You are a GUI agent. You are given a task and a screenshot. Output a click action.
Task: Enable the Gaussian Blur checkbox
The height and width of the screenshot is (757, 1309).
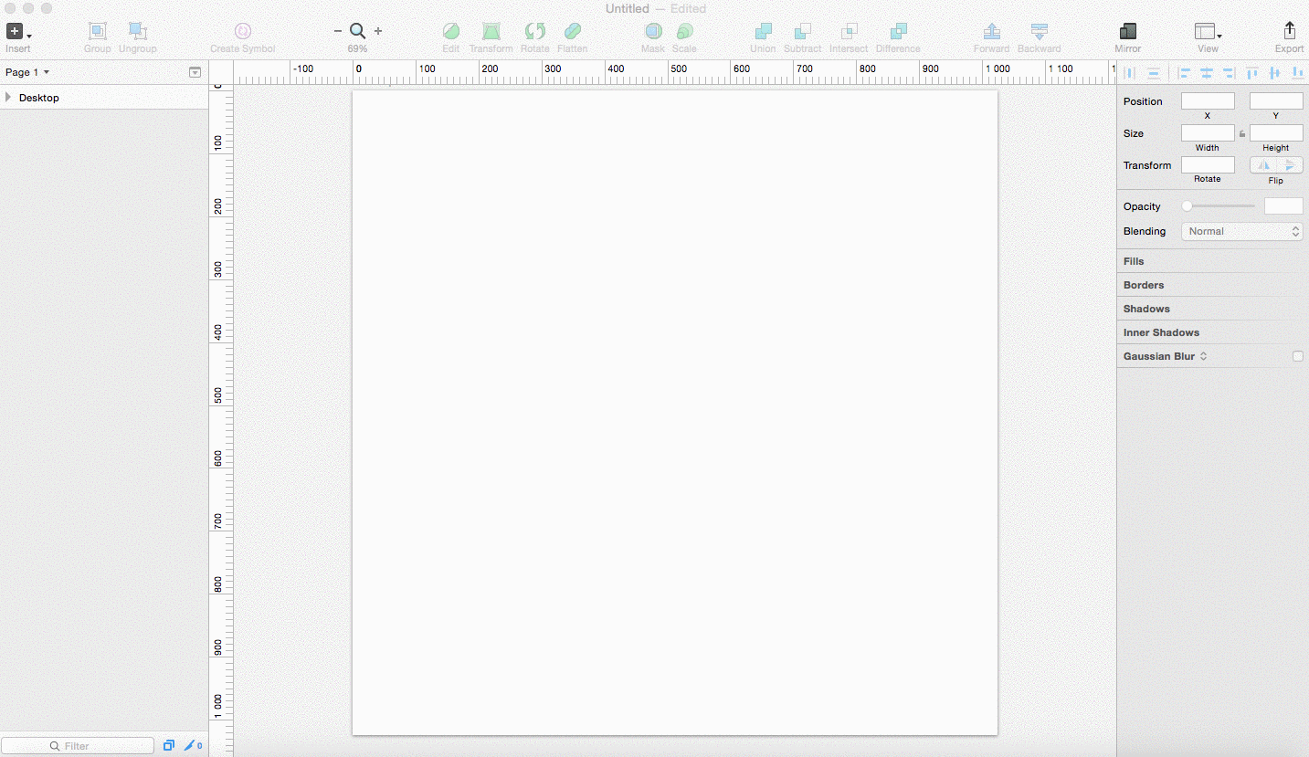pos(1297,356)
